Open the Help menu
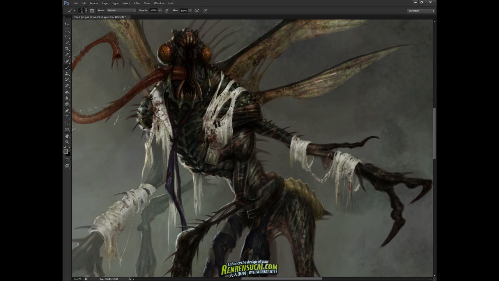This screenshot has width=499, height=281. tap(171, 3)
